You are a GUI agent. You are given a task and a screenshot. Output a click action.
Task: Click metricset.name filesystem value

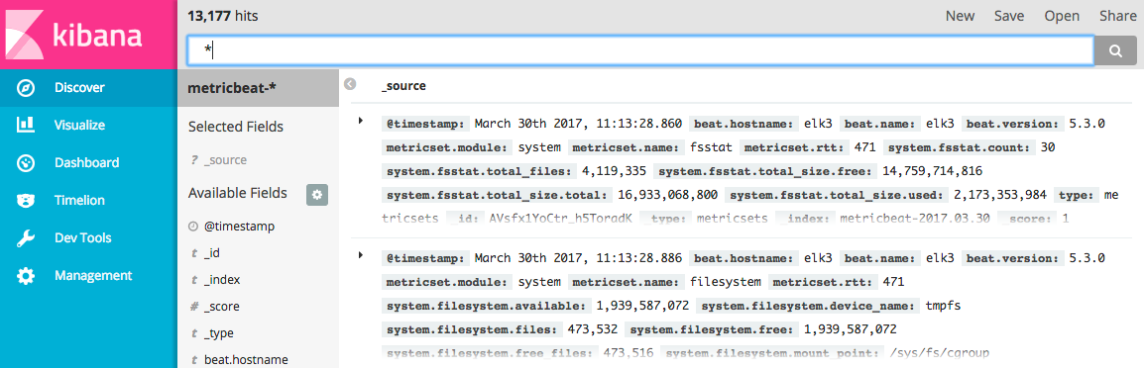(726, 281)
